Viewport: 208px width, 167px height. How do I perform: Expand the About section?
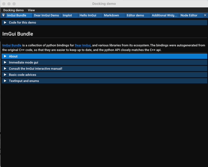[104, 56]
